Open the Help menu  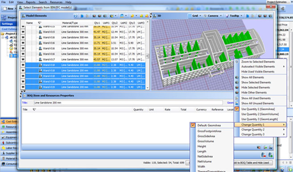[x=68, y=2]
